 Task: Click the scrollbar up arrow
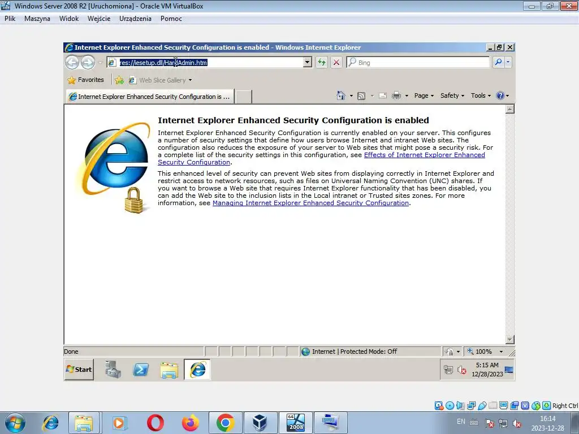click(510, 109)
